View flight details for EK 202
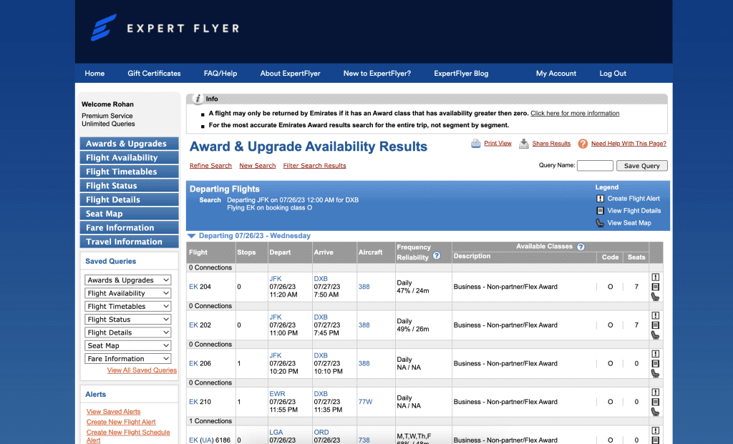This screenshot has height=444, width=733. coord(656,325)
